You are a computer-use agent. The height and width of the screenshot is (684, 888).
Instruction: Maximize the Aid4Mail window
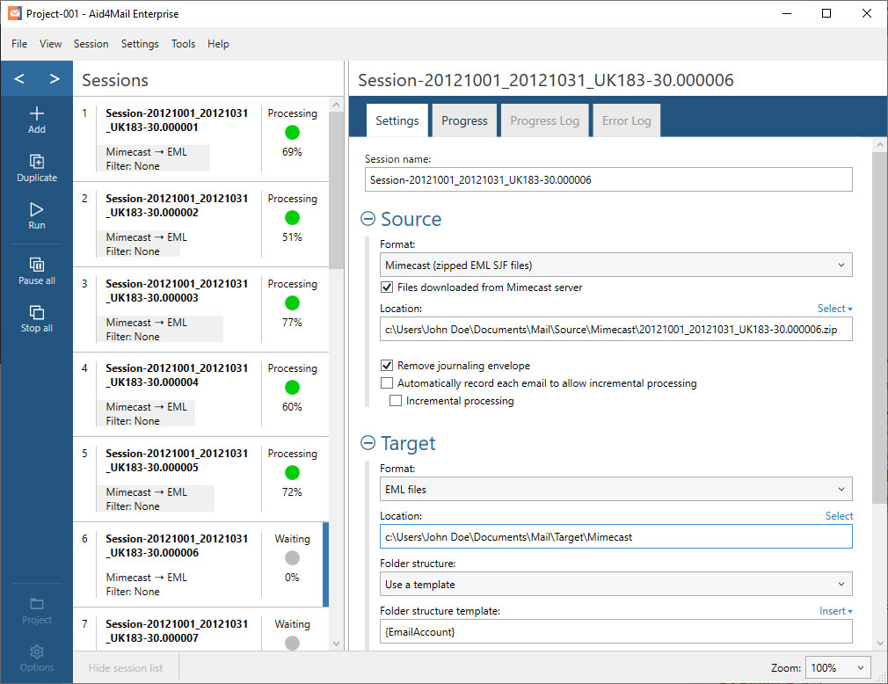tap(826, 13)
